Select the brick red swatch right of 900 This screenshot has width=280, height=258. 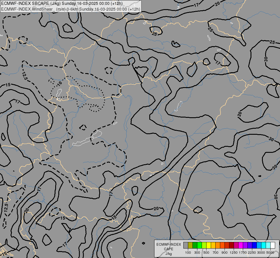227,245
